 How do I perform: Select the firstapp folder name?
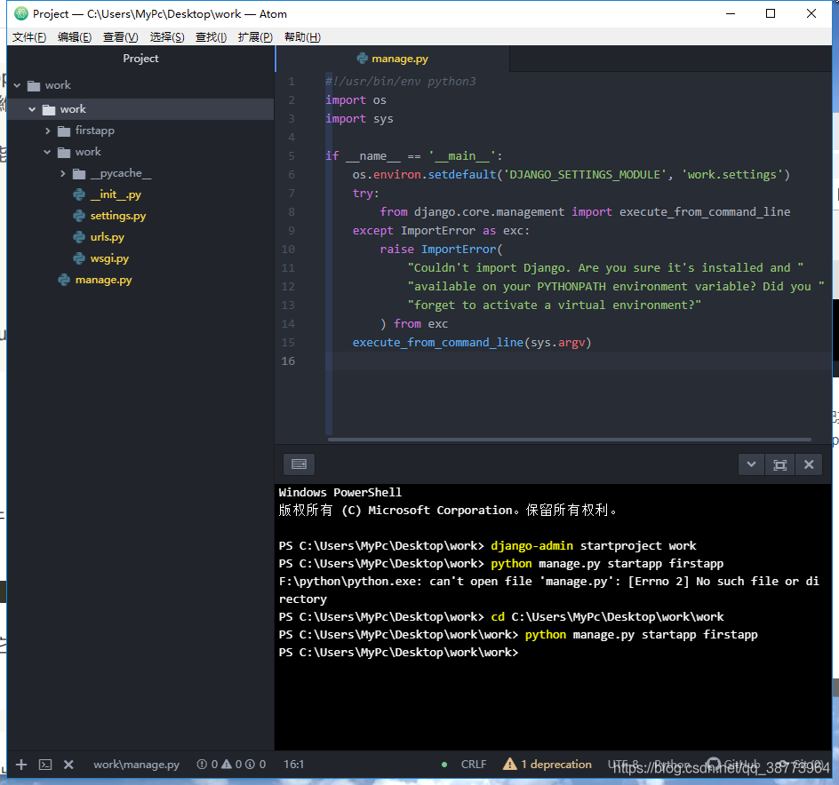(95, 131)
